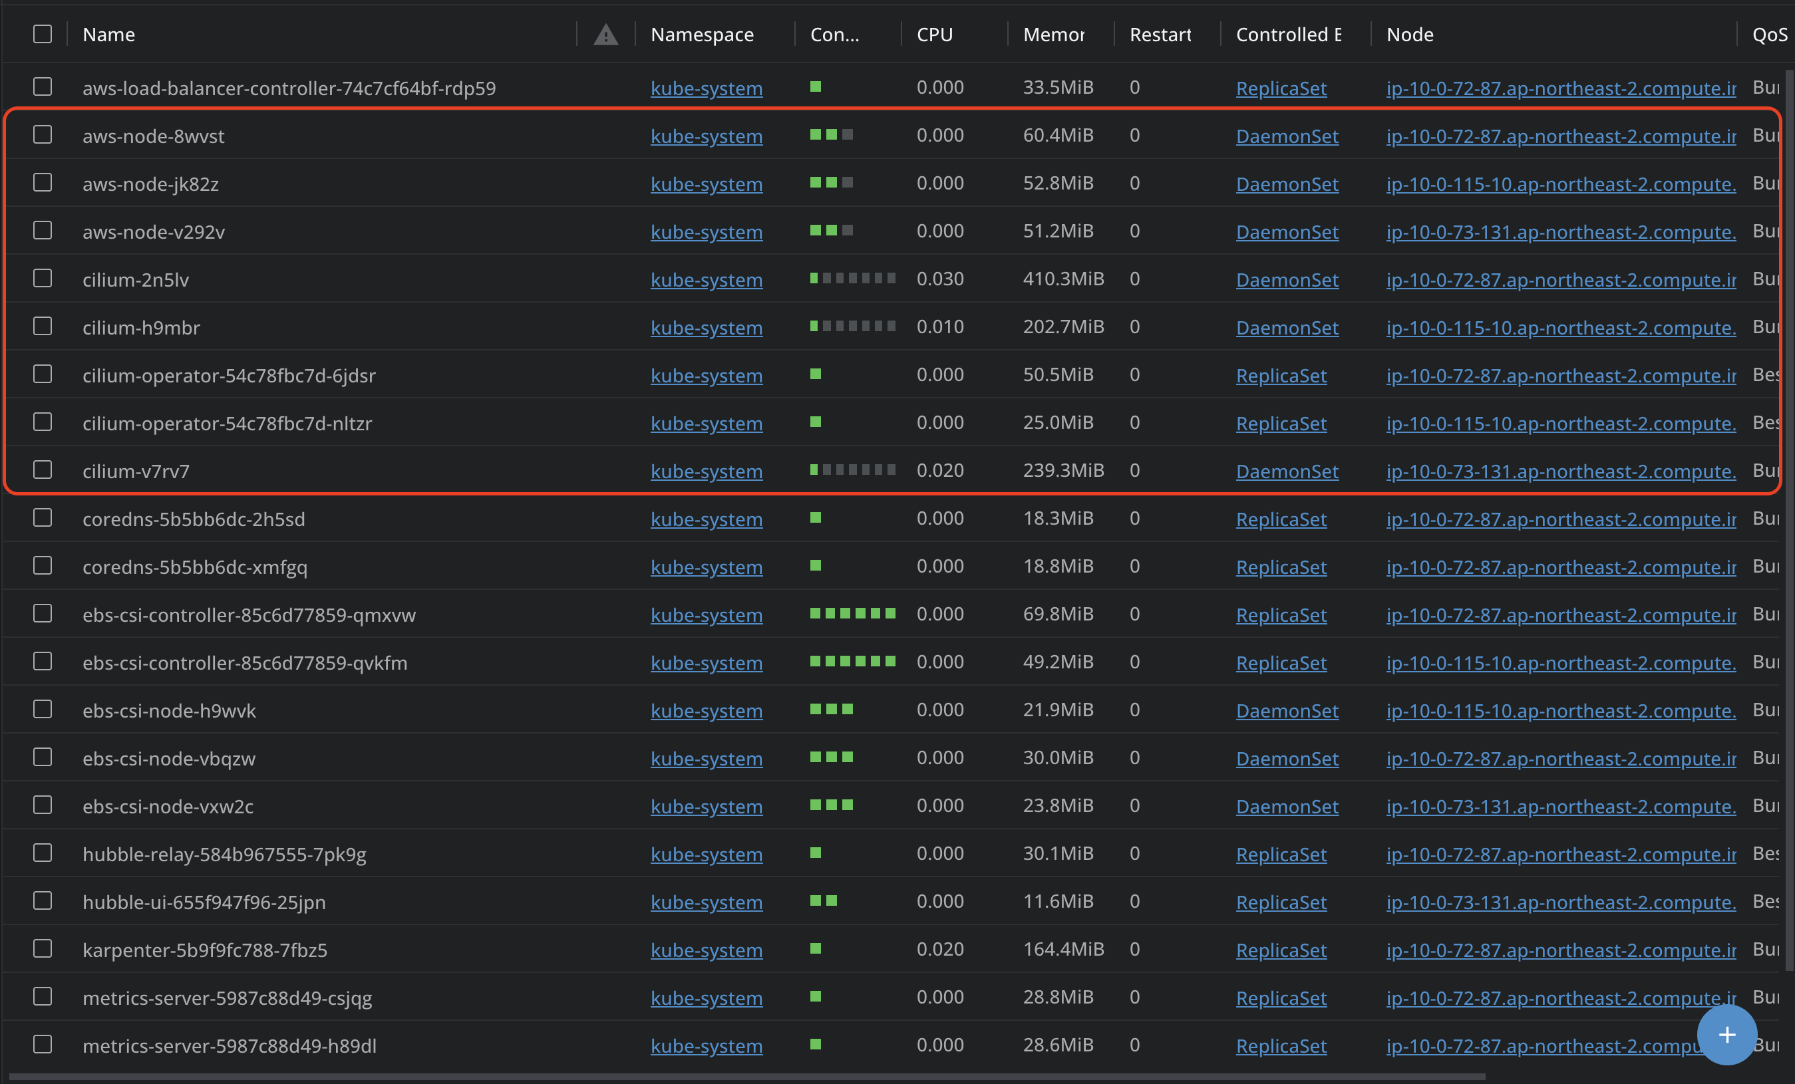This screenshot has height=1084, width=1795.
Task: Sort by Namespace column header
Action: (x=701, y=34)
